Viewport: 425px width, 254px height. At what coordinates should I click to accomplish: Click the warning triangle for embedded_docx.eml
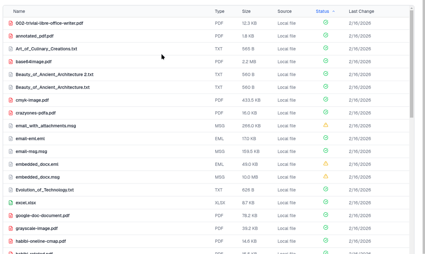point(325,164)
